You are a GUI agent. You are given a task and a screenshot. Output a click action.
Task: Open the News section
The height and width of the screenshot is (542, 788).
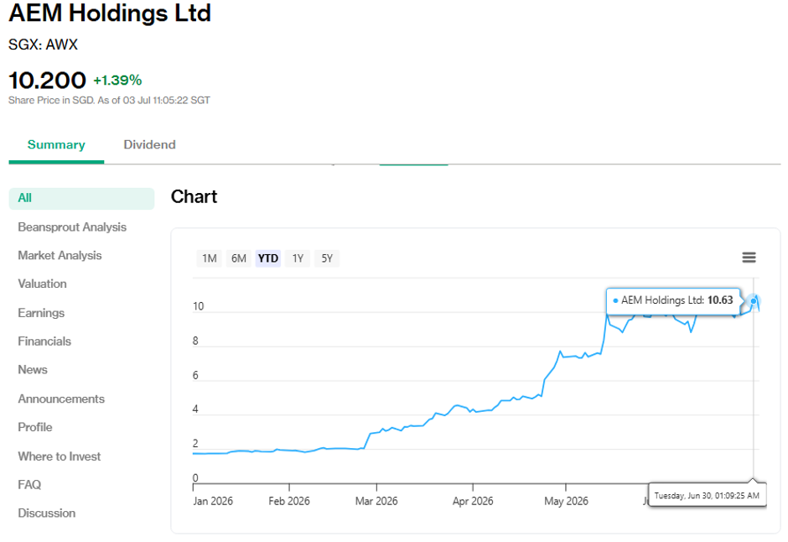pyautogui.click(x=33, y=369)
